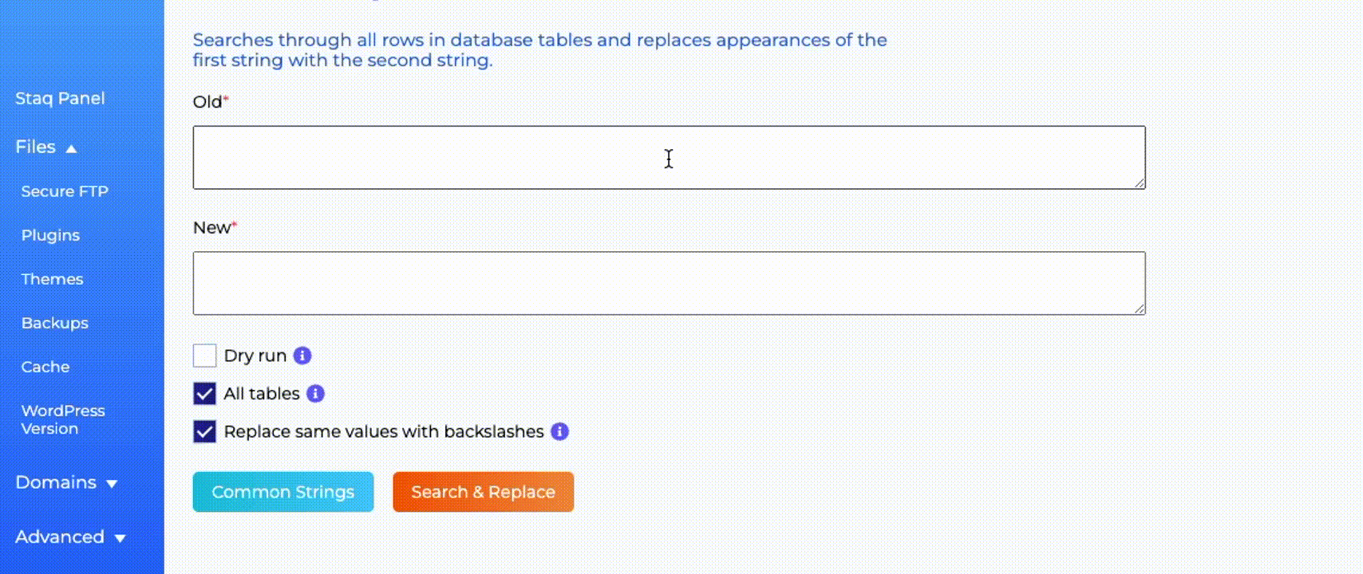1363x574 pixels.
Task: Focus the Old string text field
Action: click(x=669, y=158)
